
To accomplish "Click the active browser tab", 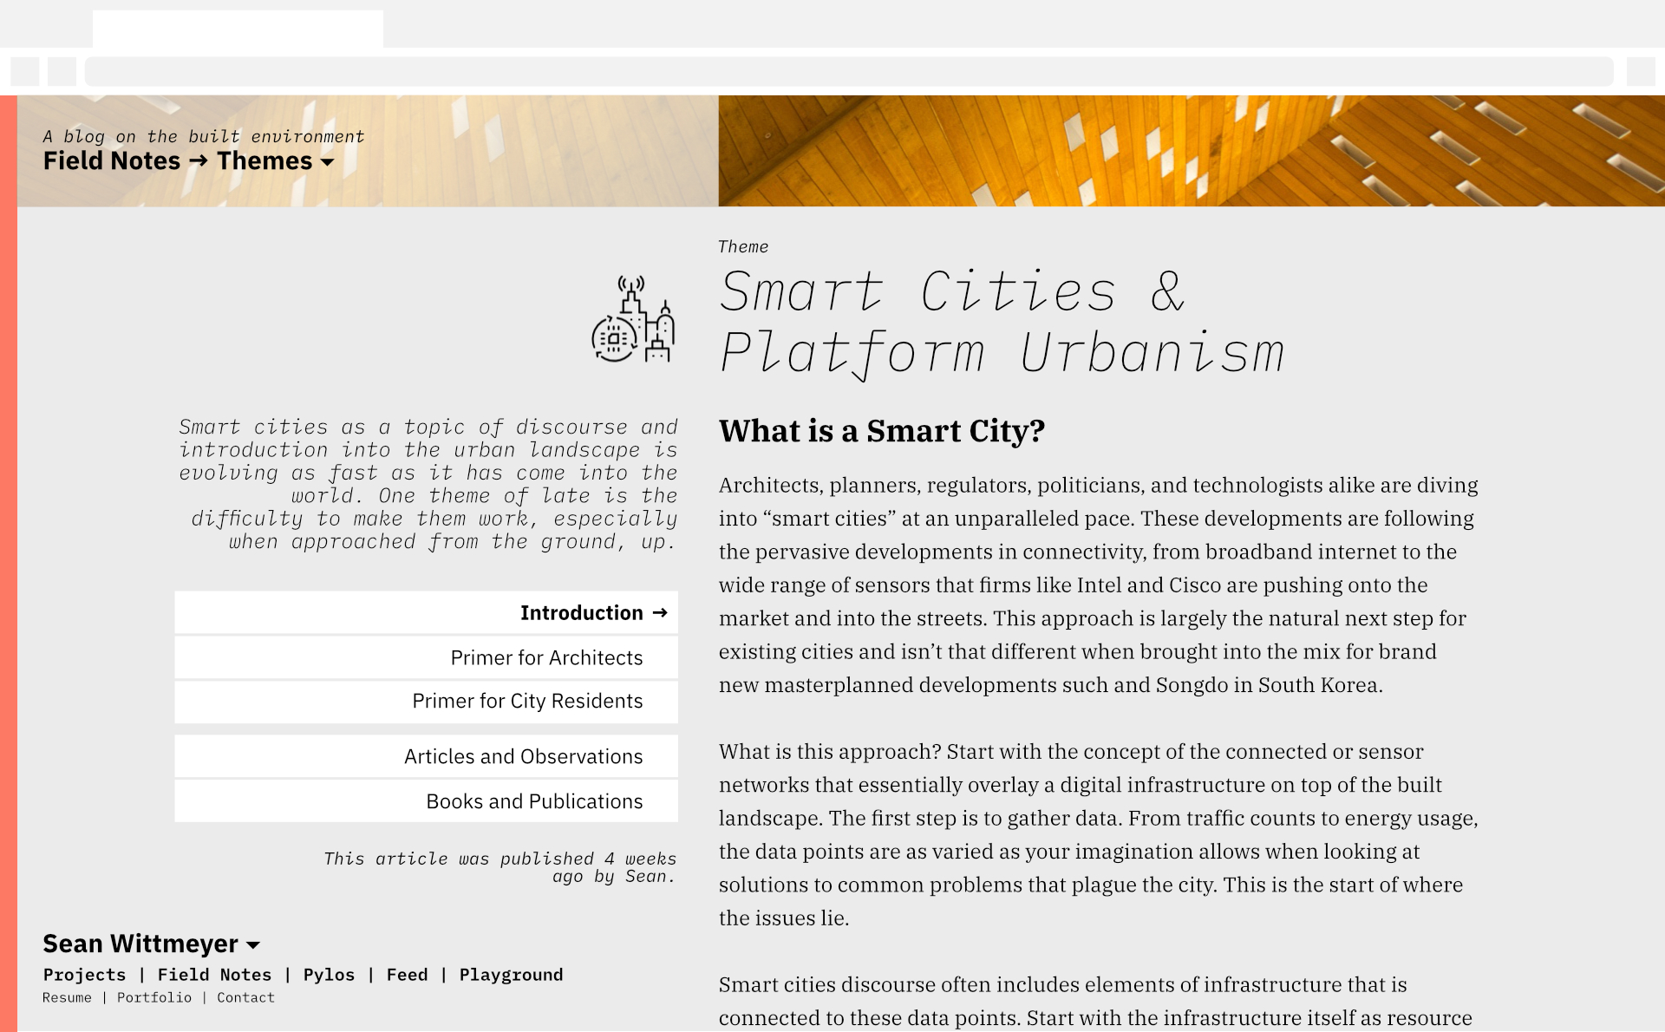I will (x=238, y=29).
